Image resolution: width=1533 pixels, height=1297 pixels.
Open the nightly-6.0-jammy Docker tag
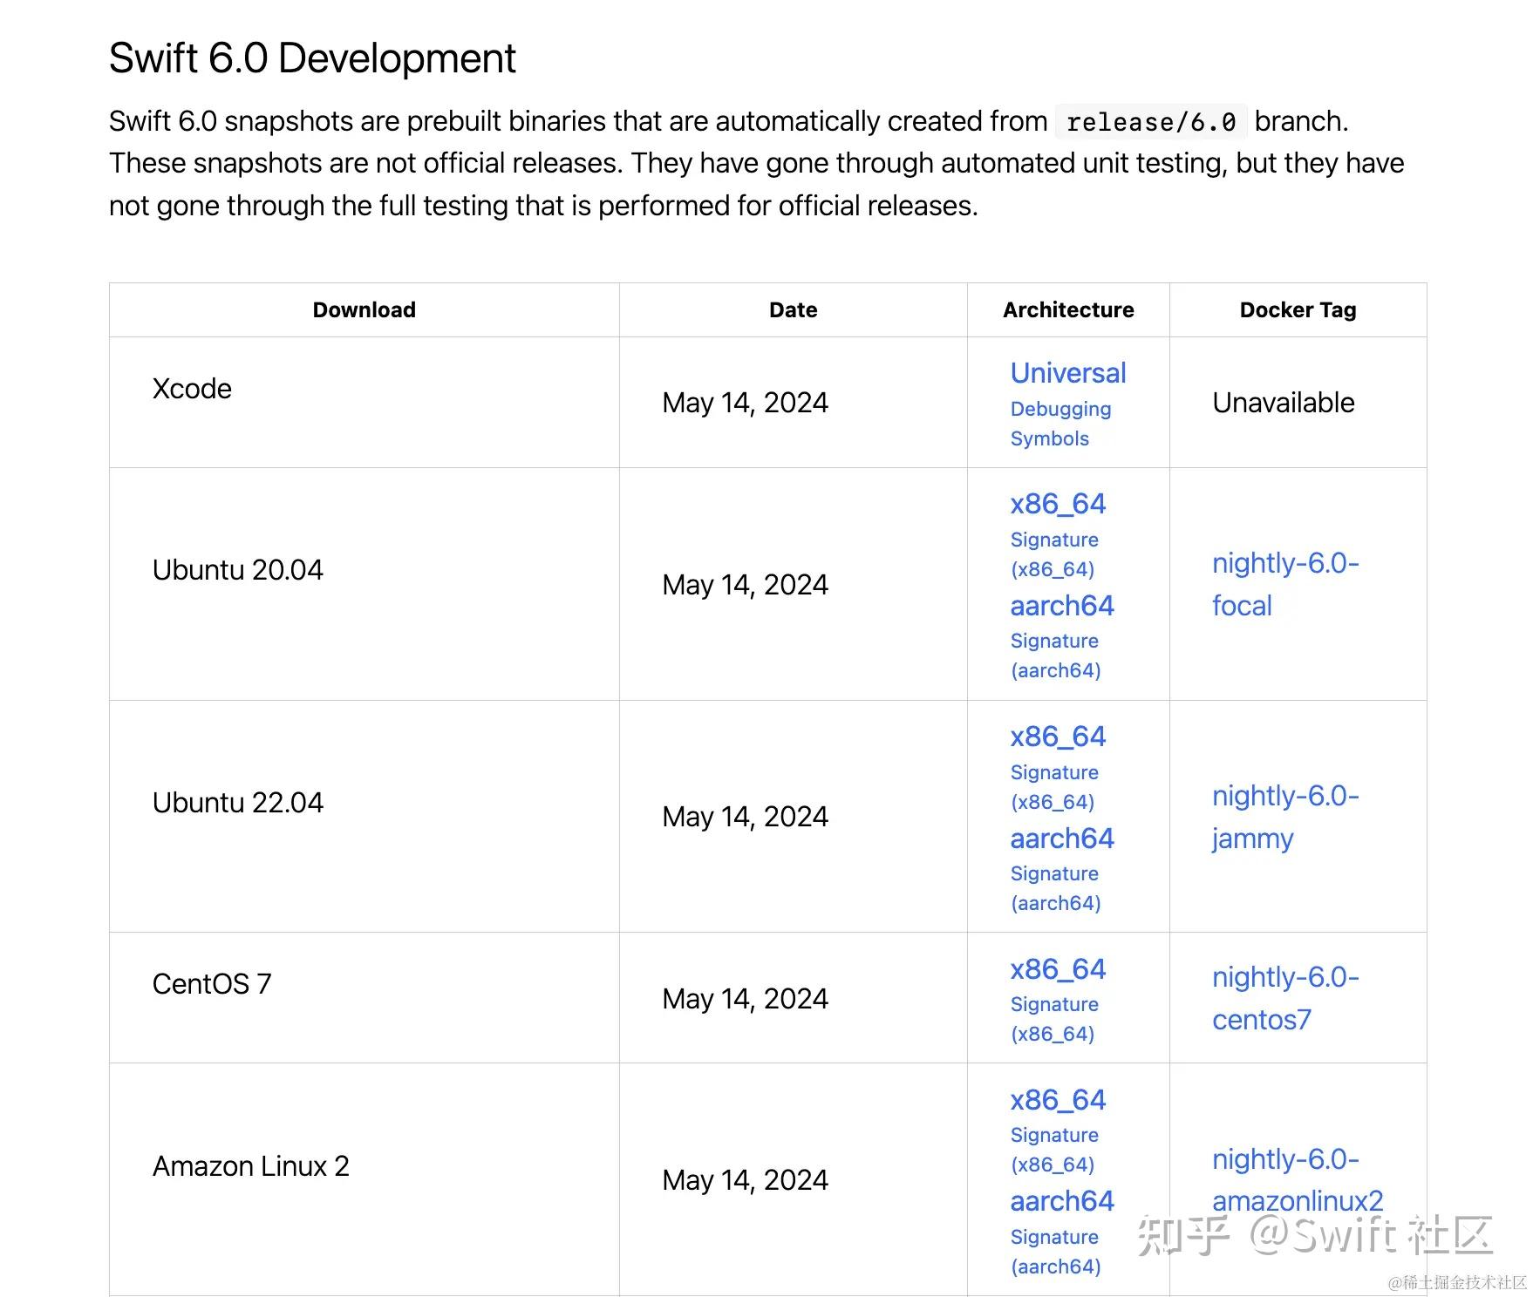click(1285, 817)
